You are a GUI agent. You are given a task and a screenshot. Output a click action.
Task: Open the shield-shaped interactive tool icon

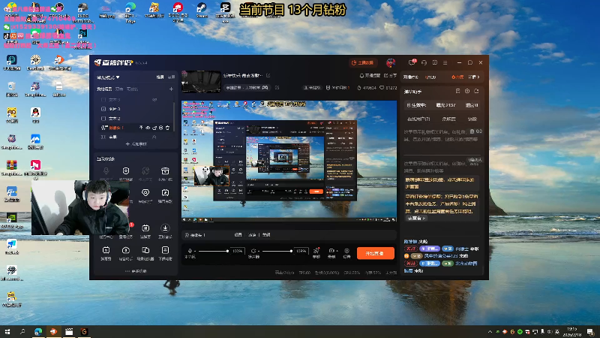126,171
